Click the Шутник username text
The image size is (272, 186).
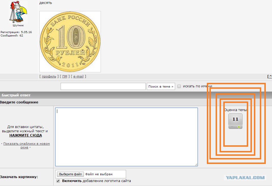18,25
